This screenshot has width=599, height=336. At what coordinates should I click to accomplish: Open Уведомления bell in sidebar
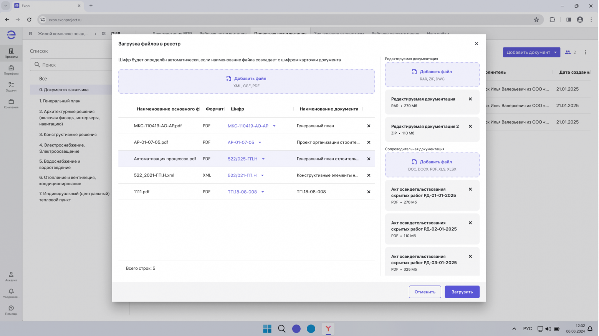(x=11, y=293)
